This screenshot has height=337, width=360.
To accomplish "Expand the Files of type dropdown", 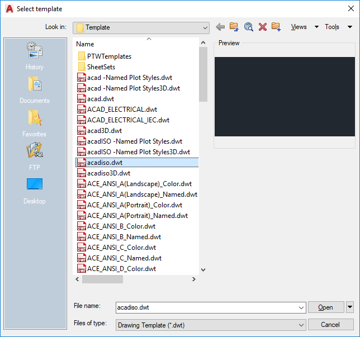I will pyautogui.click(x=211, y=325).
